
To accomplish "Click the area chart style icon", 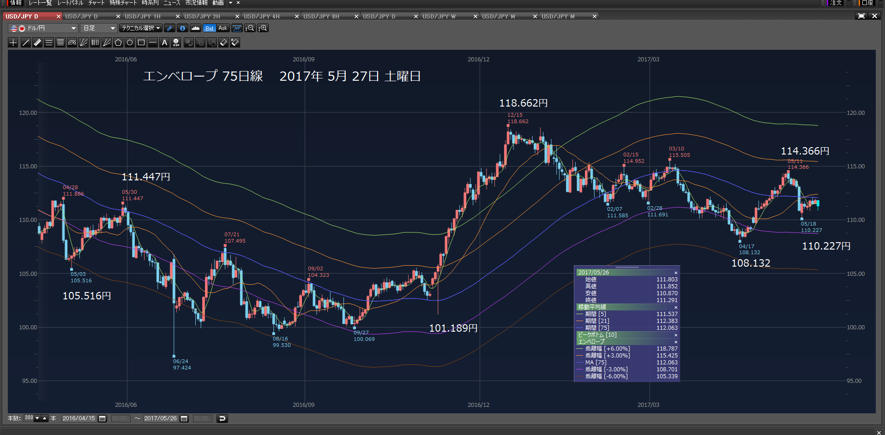I will pyautogui.click(x=195, y=28).
